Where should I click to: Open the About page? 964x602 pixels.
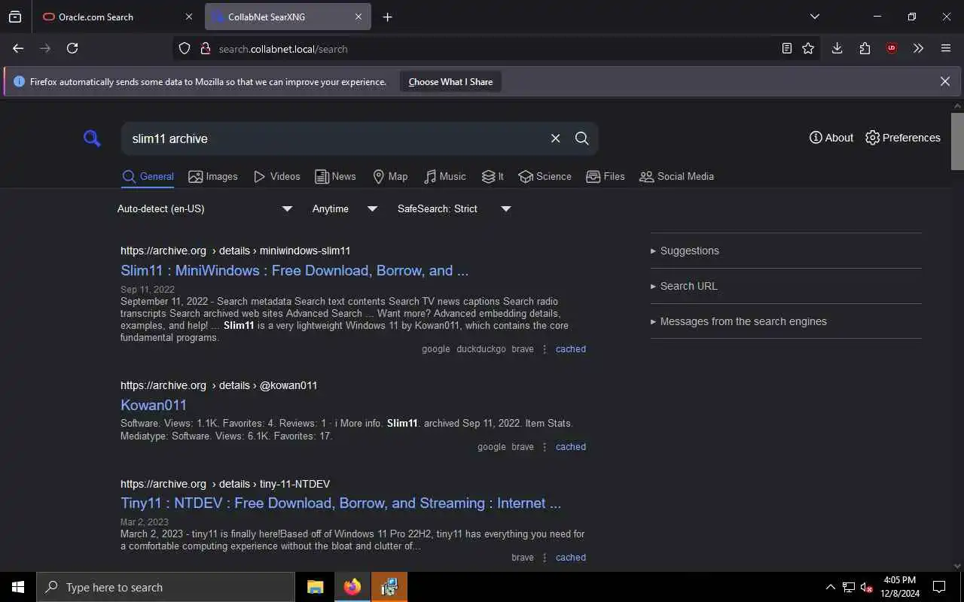click(831, 138)
